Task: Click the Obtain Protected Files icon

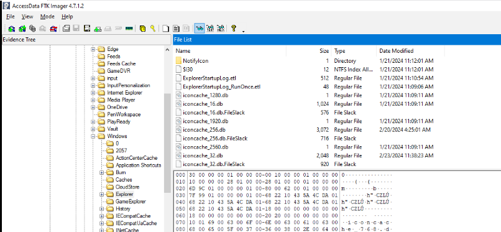Action: pyautogui.click(x=142, y=29)
